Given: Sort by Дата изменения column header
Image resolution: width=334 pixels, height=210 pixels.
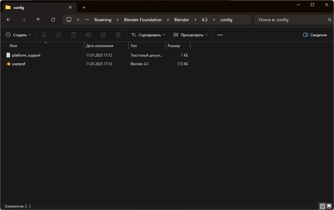Looking at the screenshot, I should 100,46.
